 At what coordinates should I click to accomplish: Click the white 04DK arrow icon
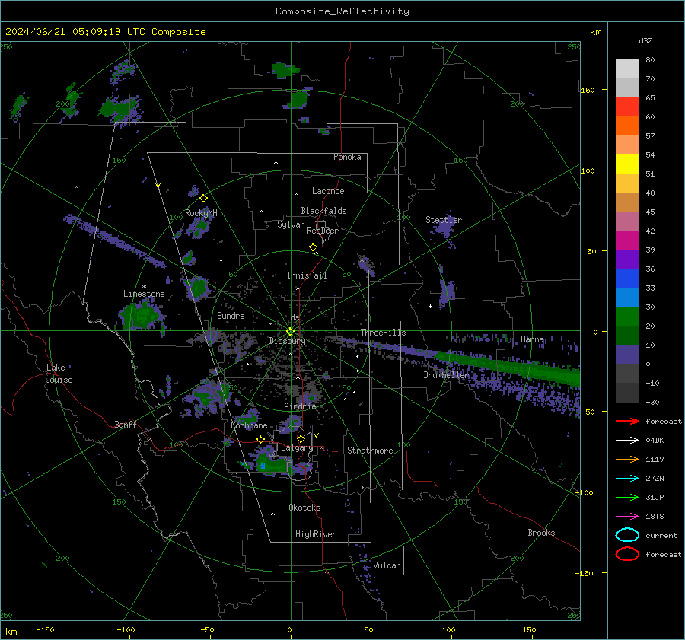coord(627,440)
